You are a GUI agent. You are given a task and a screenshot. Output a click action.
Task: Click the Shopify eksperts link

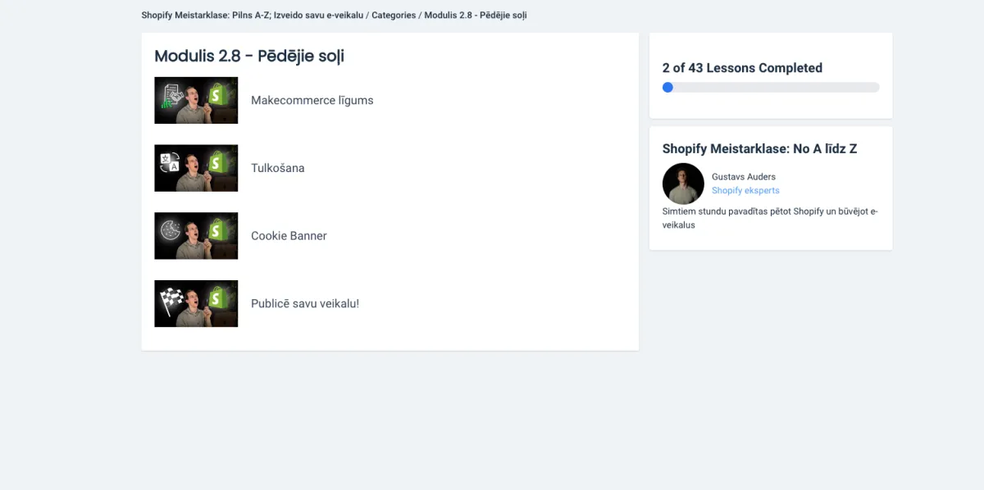(745, 190)
